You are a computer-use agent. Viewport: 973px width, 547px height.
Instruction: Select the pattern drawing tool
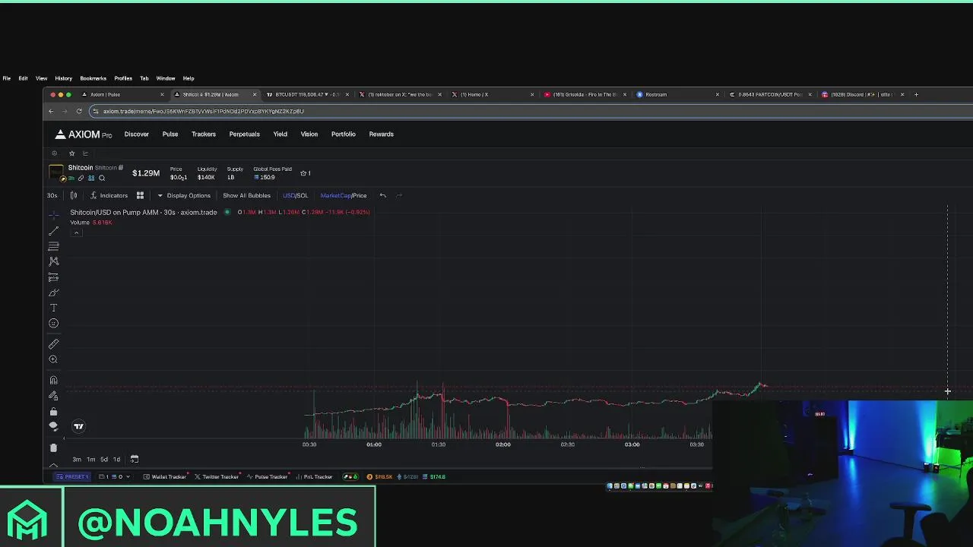point(53,261)
